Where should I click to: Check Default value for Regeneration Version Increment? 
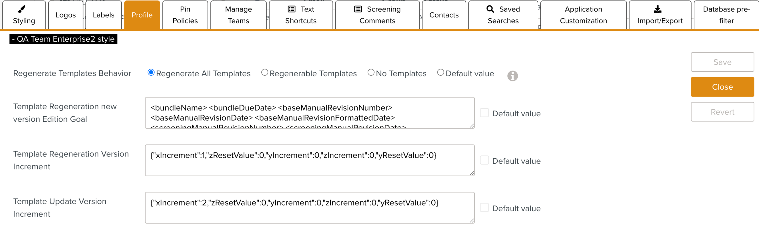click(x=485, y=160)
